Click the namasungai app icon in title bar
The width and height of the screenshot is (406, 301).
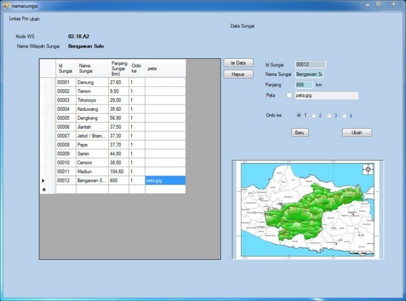tap(6, 5)
